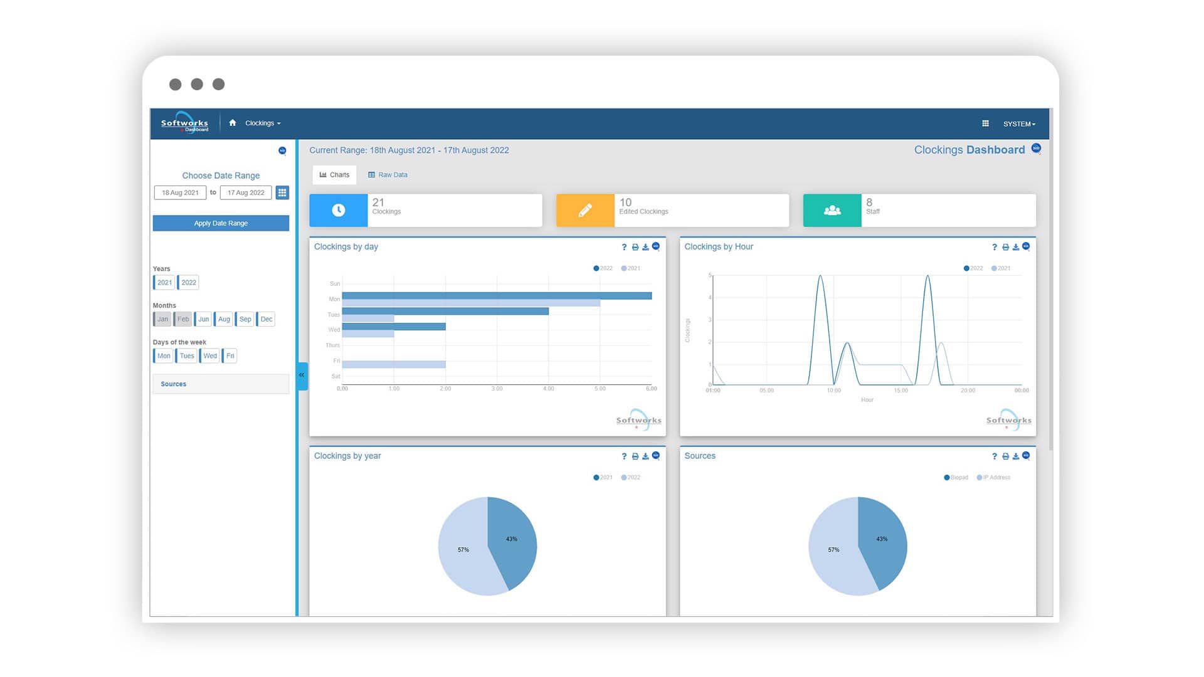This screenshot has width=1204, height=677.
Task: Open the SYSTEM user dropdown
Action: click(x=1019, y=124)
